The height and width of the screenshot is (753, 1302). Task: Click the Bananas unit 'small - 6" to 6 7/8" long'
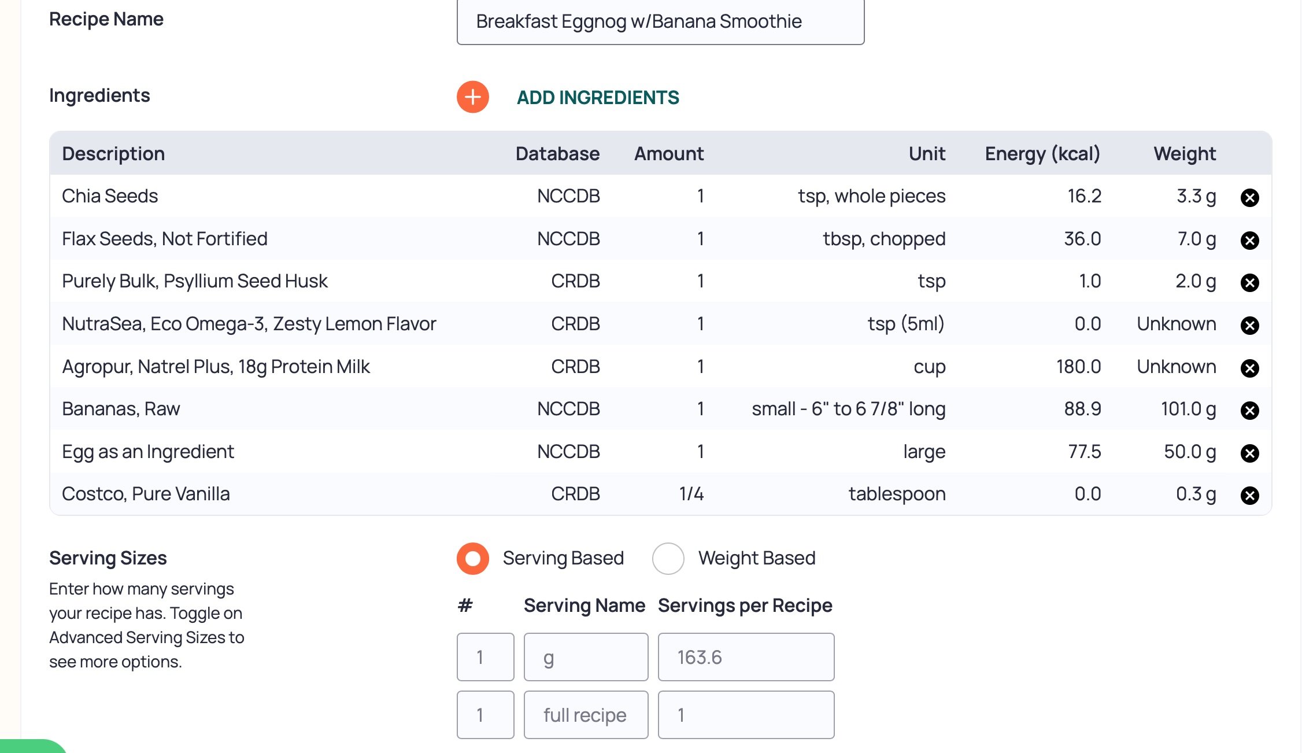coord(848,409)
